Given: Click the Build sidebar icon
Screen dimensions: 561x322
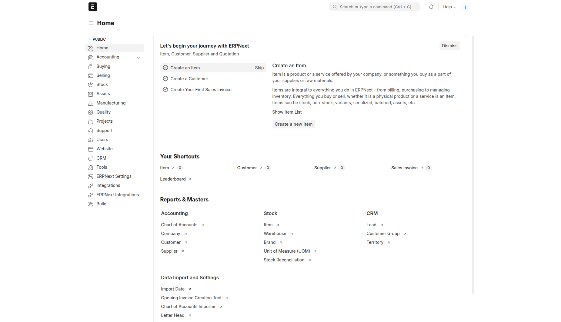Looking at the screenshot, I should tap(91, 204).
